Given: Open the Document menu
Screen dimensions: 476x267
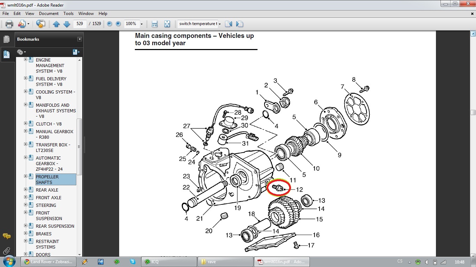Looking at the screenshot, I should click(x=48, y=14).
